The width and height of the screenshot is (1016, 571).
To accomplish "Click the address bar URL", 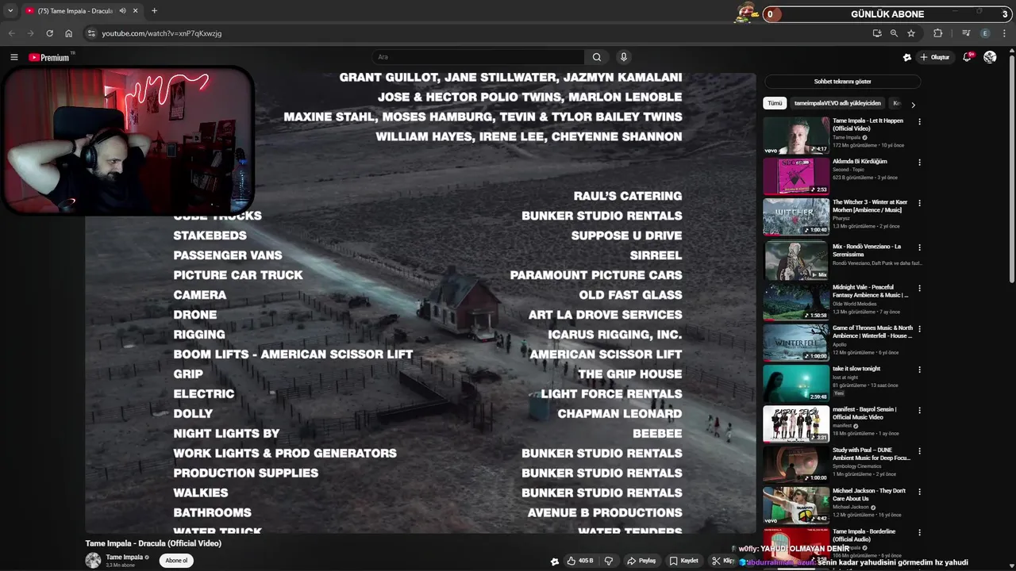I will 161,33.
